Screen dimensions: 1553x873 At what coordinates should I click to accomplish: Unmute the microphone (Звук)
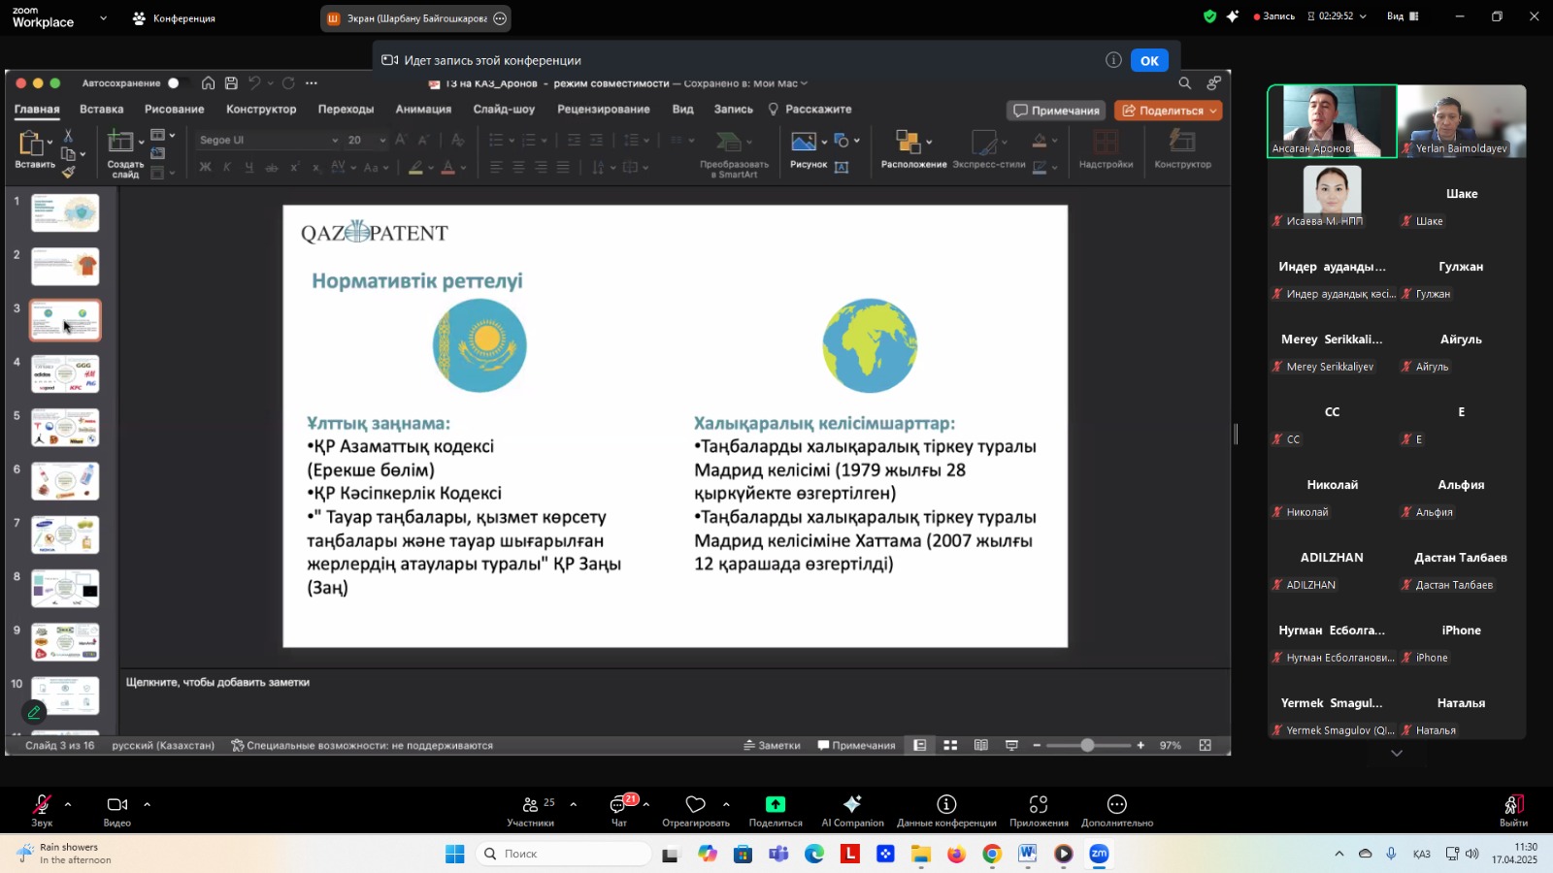[x=42, y=805]
